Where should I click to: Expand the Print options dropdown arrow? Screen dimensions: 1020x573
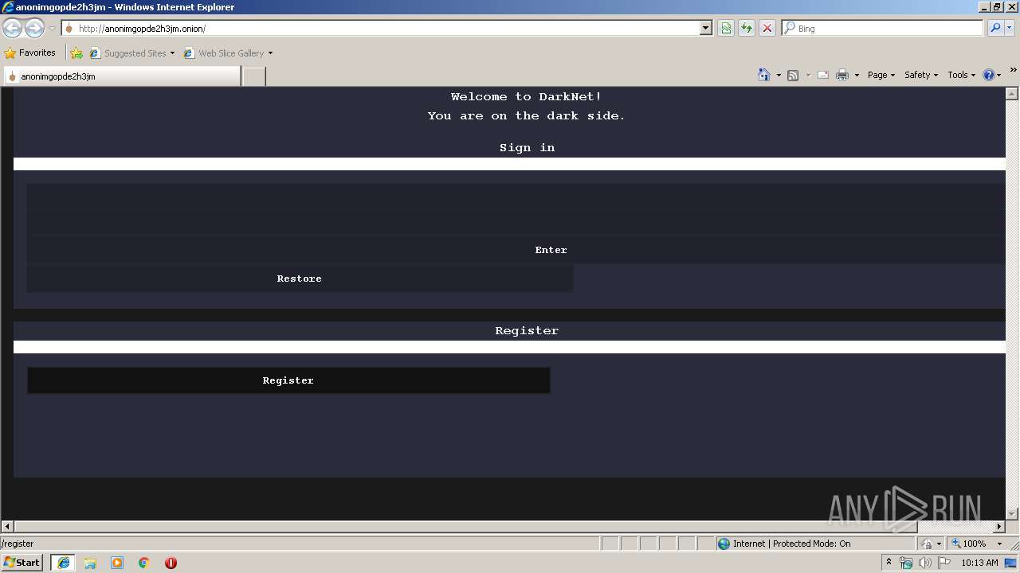[857, 75]
